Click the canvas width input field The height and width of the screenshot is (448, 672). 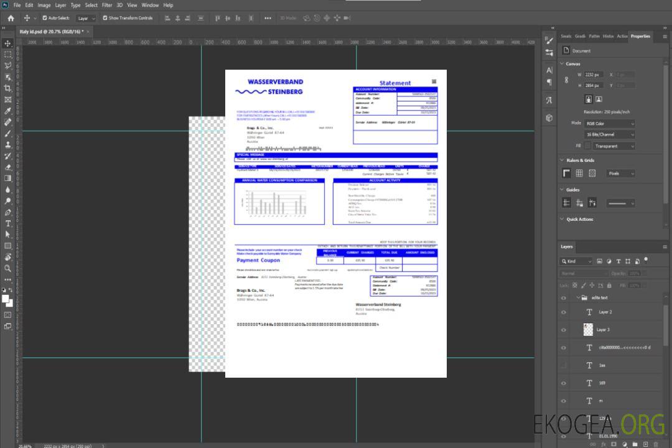click(594, 75)
